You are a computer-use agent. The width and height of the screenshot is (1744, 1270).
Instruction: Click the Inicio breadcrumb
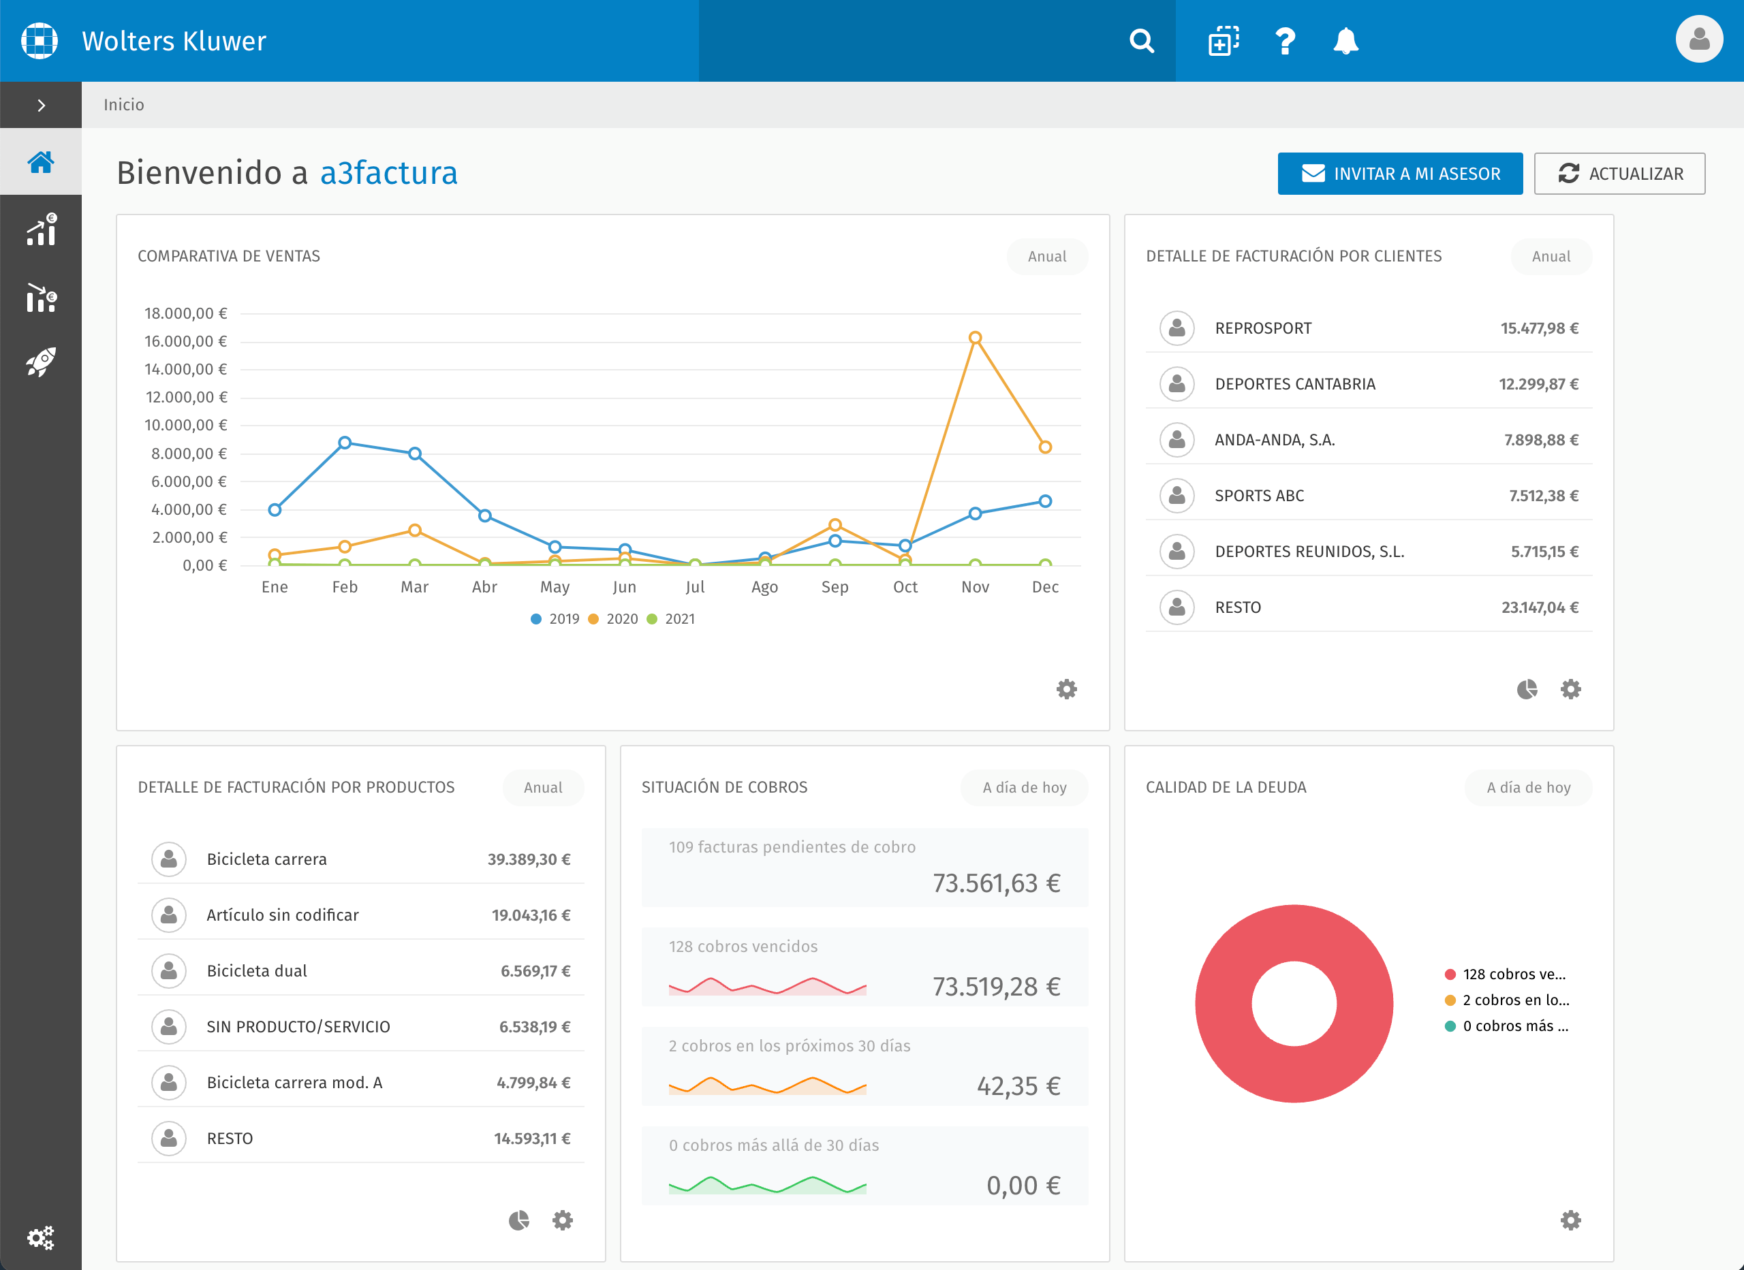pyautogui.click(x=124, y=105)
